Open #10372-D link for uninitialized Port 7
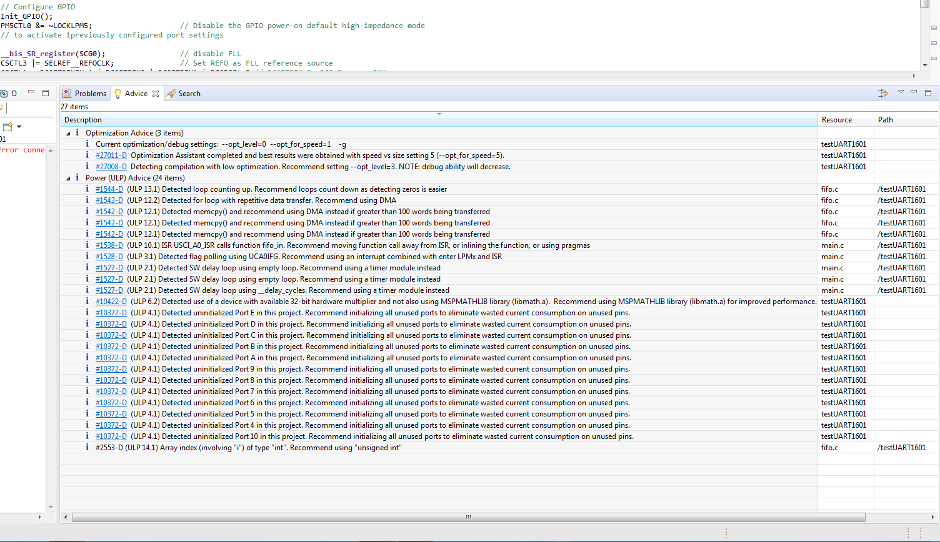This screenshot has height=542, width=940. [x=111, y=392]
